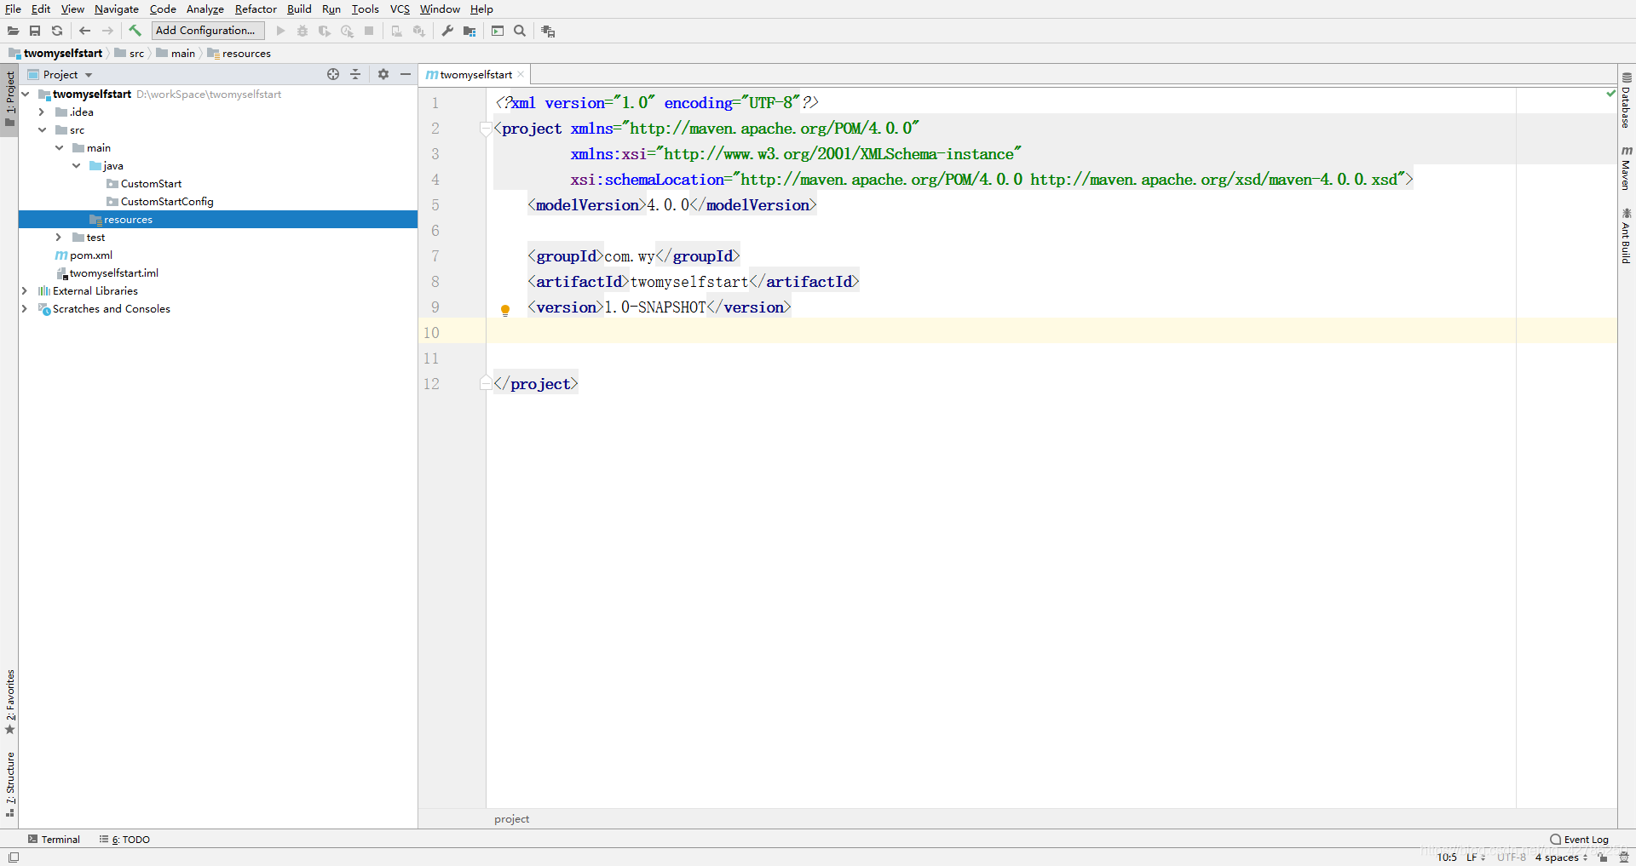Click the UTF-8 encoding status
Viewport: 1636px width, 866px height.
[1511, 857]
